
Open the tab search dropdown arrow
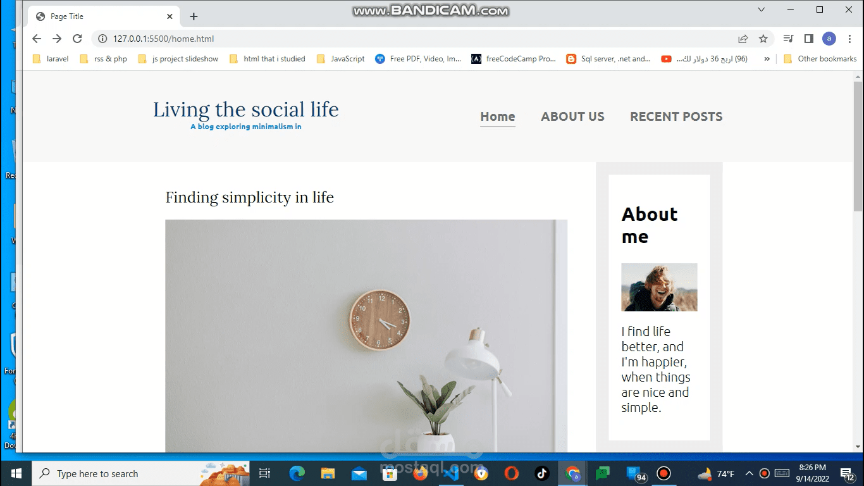[762, 9]
